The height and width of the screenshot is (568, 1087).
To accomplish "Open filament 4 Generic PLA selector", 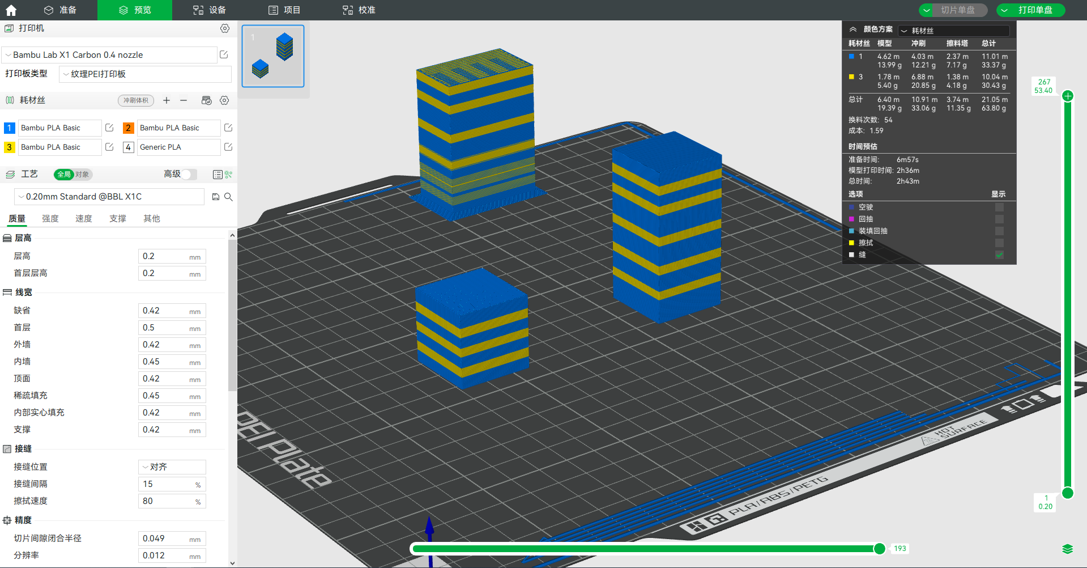I will click(178, 147).
